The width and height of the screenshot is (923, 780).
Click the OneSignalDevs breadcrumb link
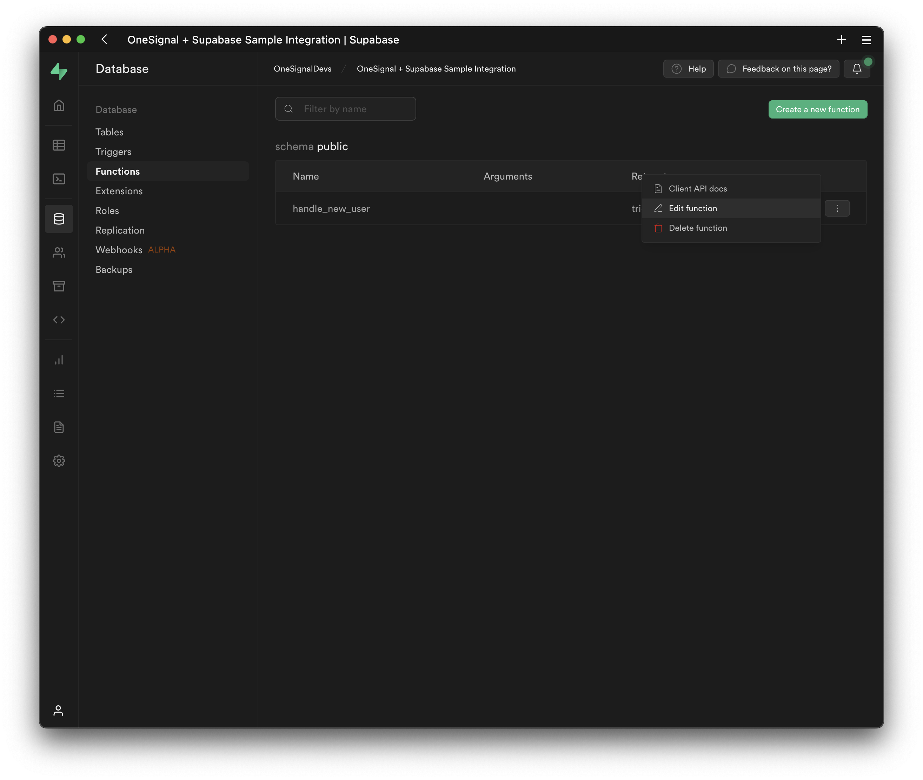(x=302, y=68)
